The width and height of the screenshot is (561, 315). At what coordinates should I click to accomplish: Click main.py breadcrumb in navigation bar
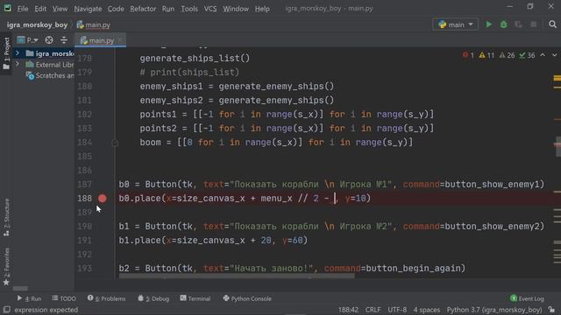point(94,24)
